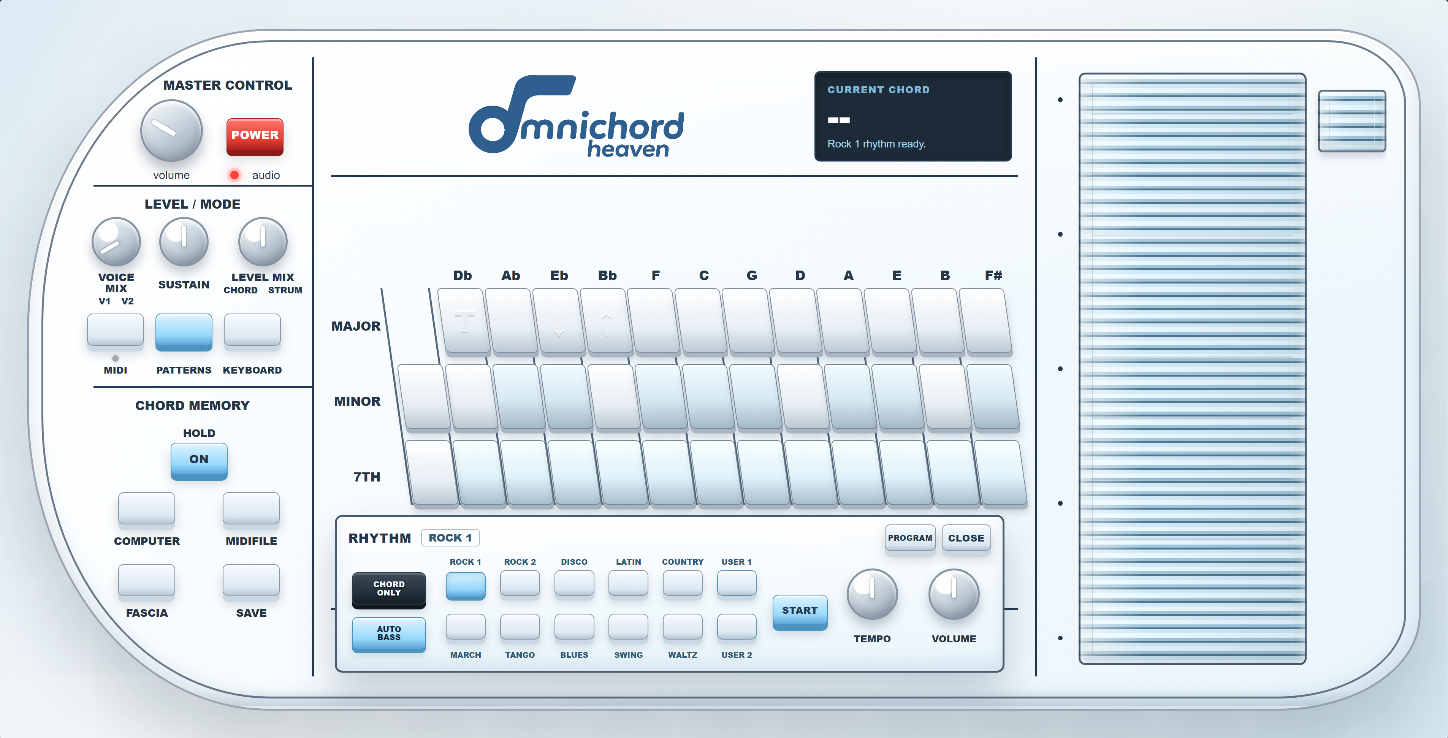Play the C minor chord key
This screenshot has width=1448, height=738.
709,398
